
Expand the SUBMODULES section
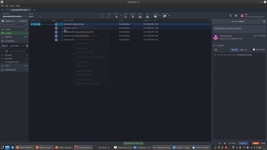coord(14,70)
